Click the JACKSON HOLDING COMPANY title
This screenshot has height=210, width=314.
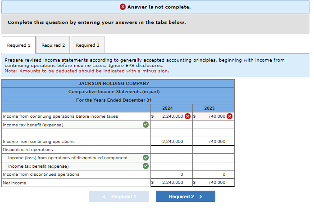(x=114, y=84)
